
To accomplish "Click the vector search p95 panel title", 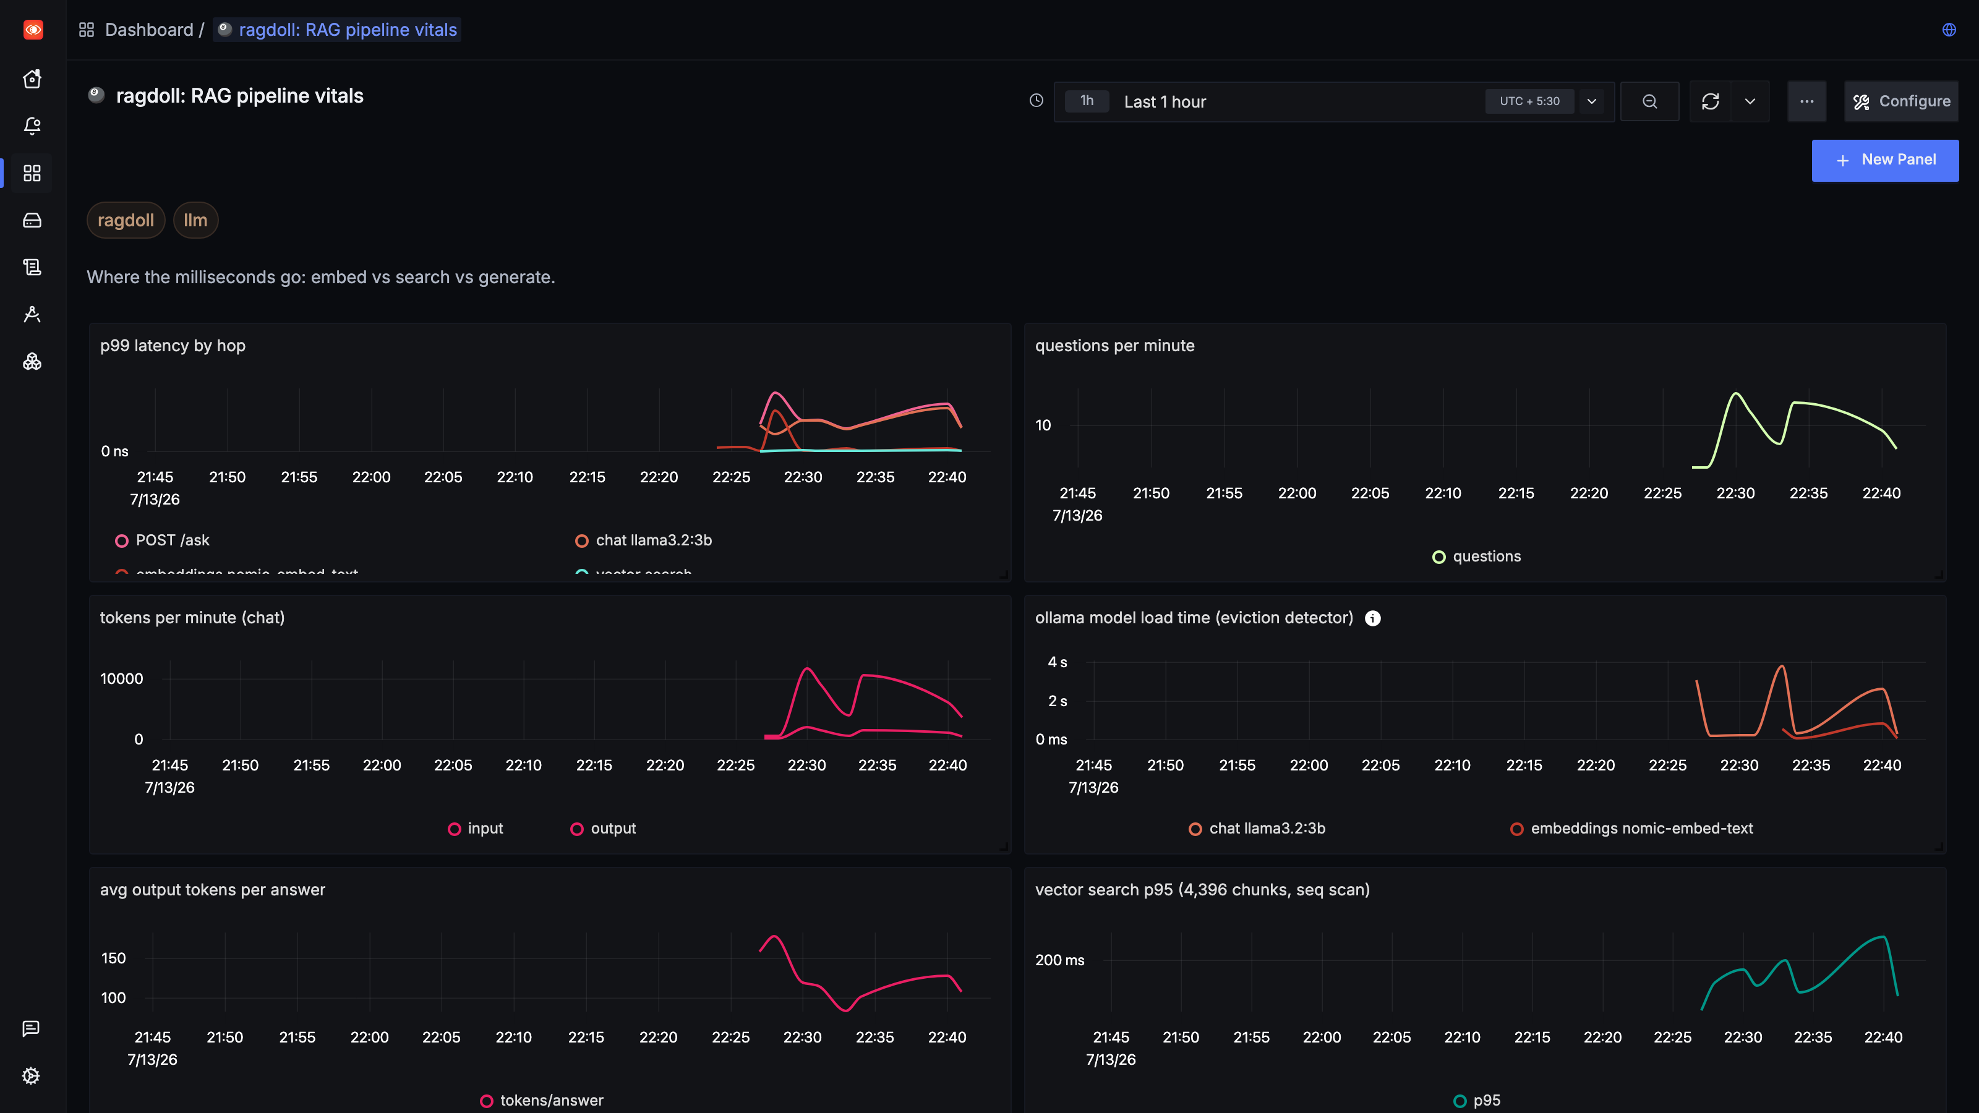I will click(x=1202, y=890).
